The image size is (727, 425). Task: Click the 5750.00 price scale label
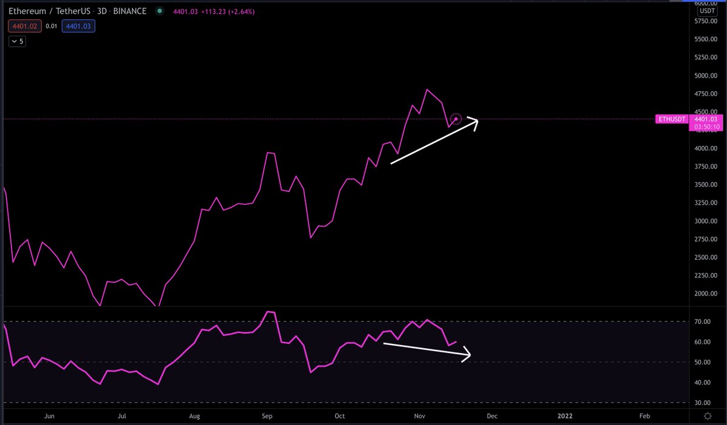point(706,21)
